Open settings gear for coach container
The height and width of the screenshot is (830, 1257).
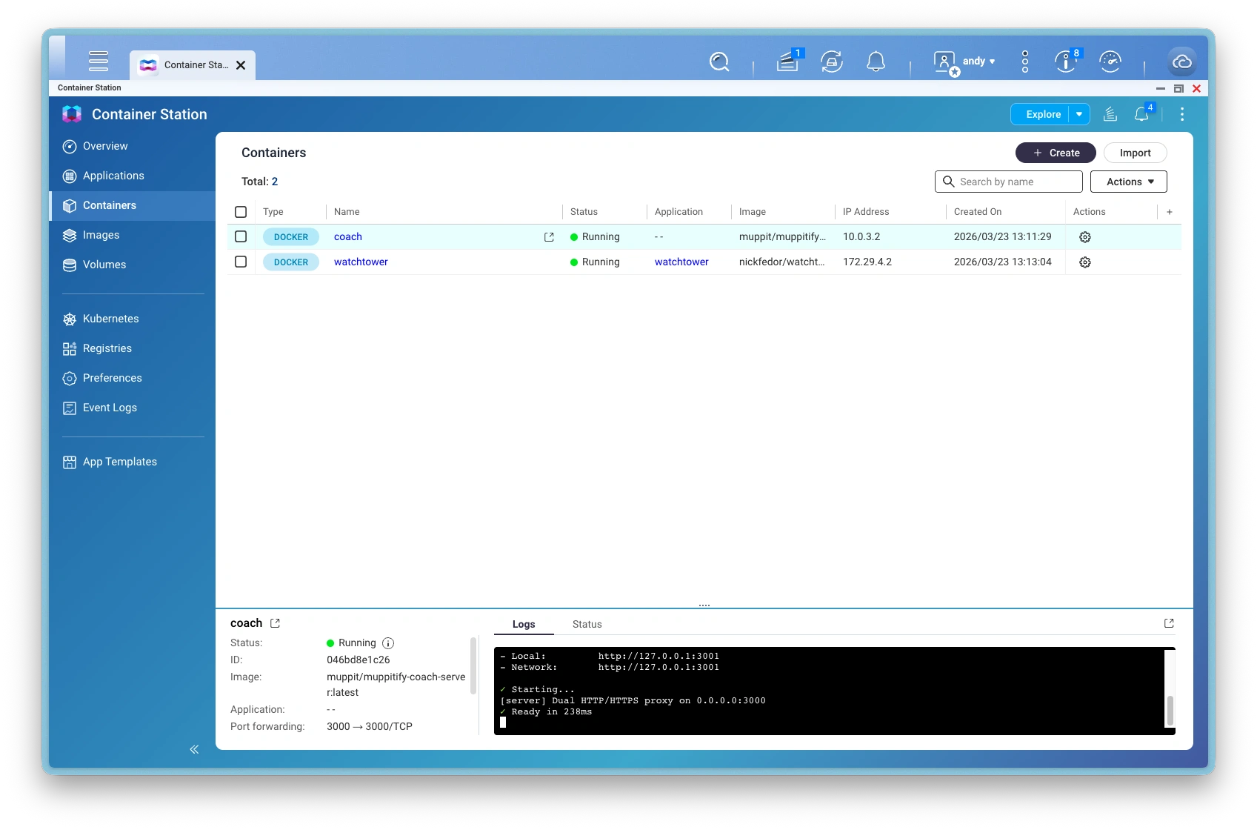[x=1084, y=237]
